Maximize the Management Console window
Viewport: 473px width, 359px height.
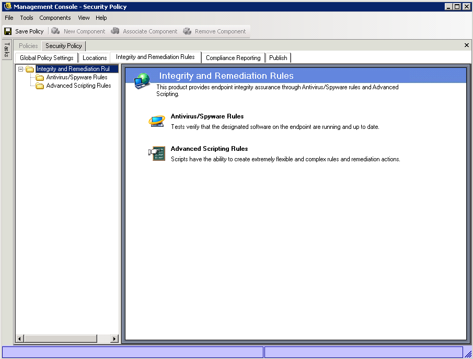pyautogui.click(x=457, y=7)
